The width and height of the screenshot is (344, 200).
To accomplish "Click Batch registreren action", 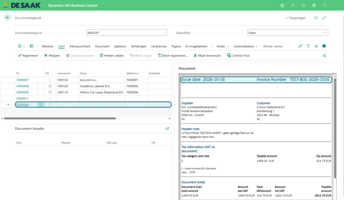I will tap(172, 56).
